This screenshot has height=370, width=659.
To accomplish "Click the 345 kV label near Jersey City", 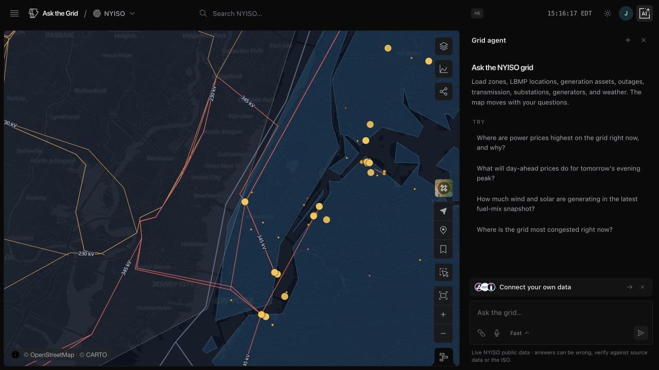I will point(127,268).
